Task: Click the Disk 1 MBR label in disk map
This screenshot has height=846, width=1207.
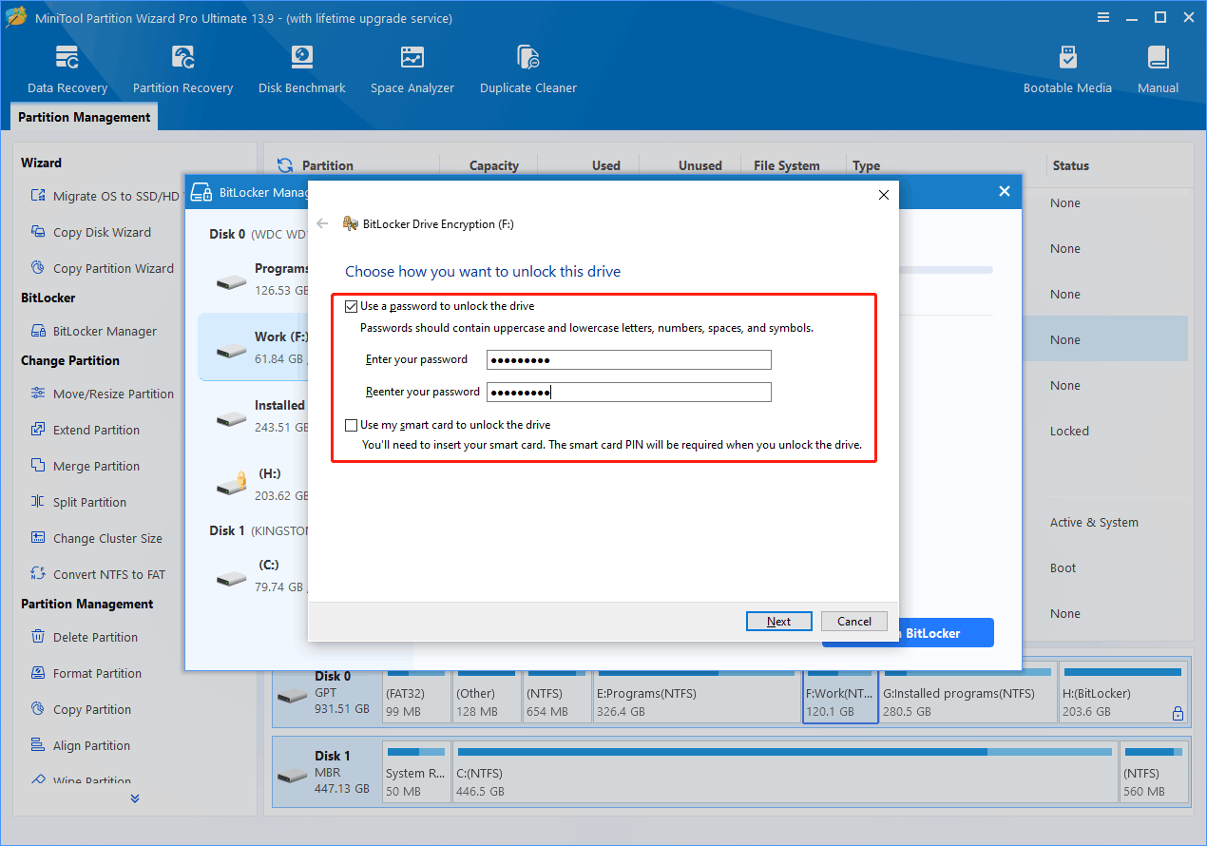Action: click(x=326, y=773)
